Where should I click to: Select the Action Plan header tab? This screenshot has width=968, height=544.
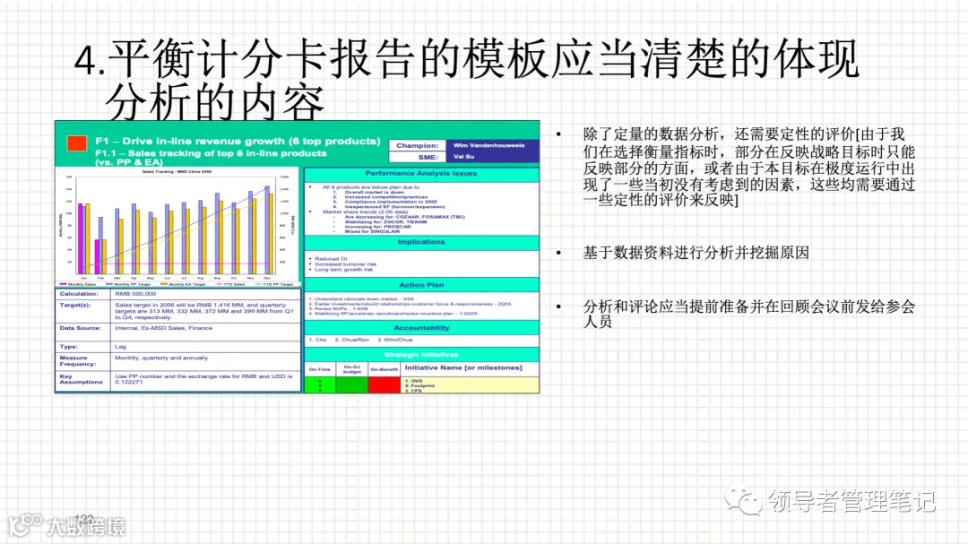pyautogui.click(x=421, y=284)
